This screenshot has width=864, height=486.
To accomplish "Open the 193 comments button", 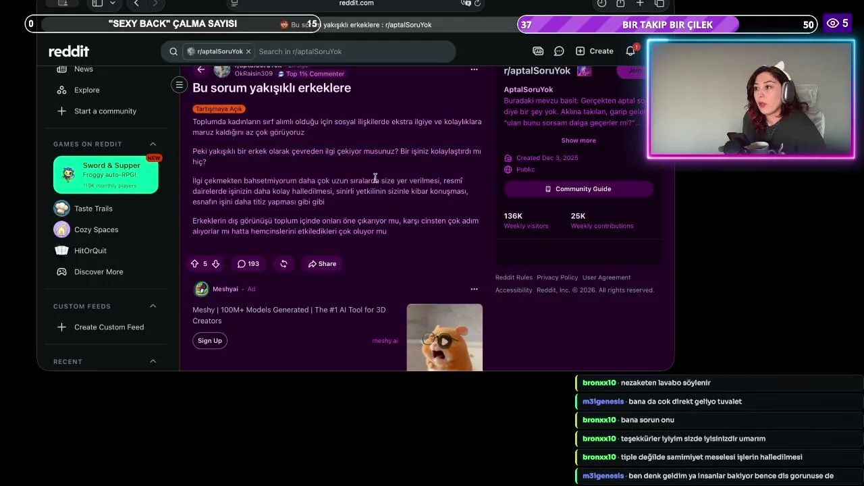I will point(248,264).
